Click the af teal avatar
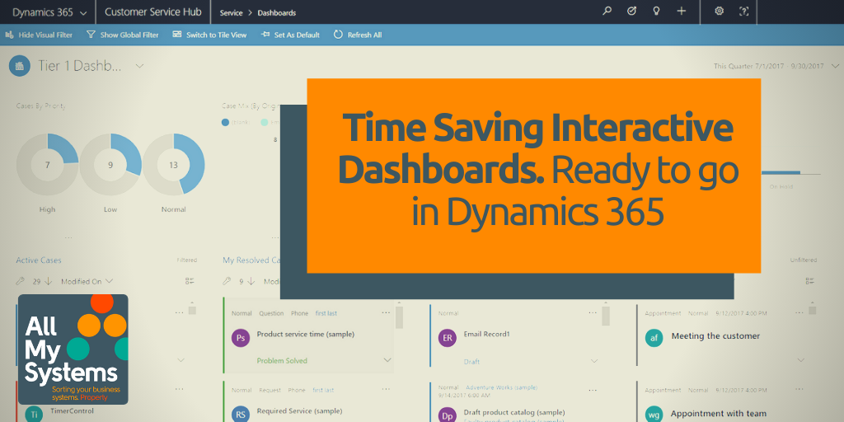 coord(654,338)
